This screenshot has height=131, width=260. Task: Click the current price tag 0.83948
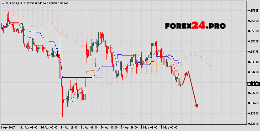click(253, 84)
